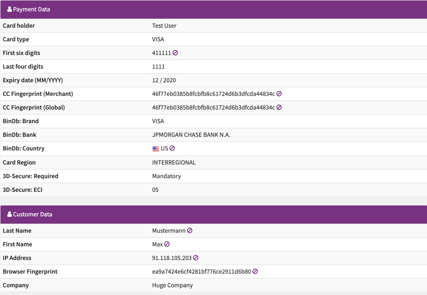
Task: Click the VISA value in BinDb: Brand row
Action: pos(158,121)
